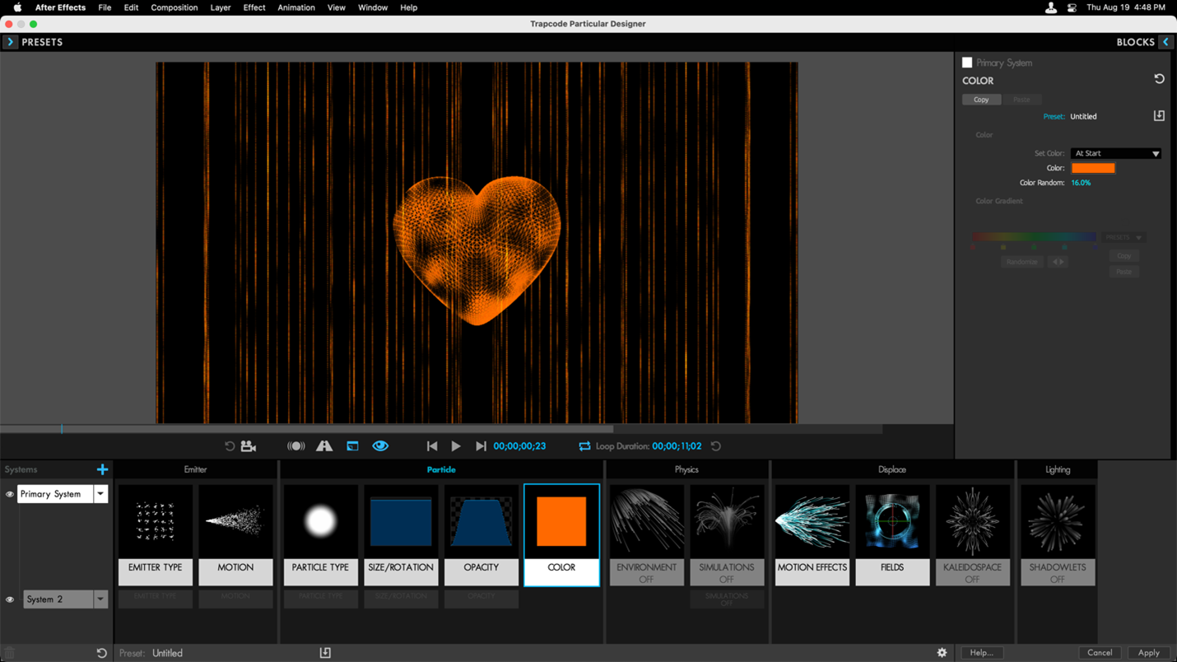Jump to first frame of preview
This screenshot has height=662, width=1177.
click(x=432, y=446)
